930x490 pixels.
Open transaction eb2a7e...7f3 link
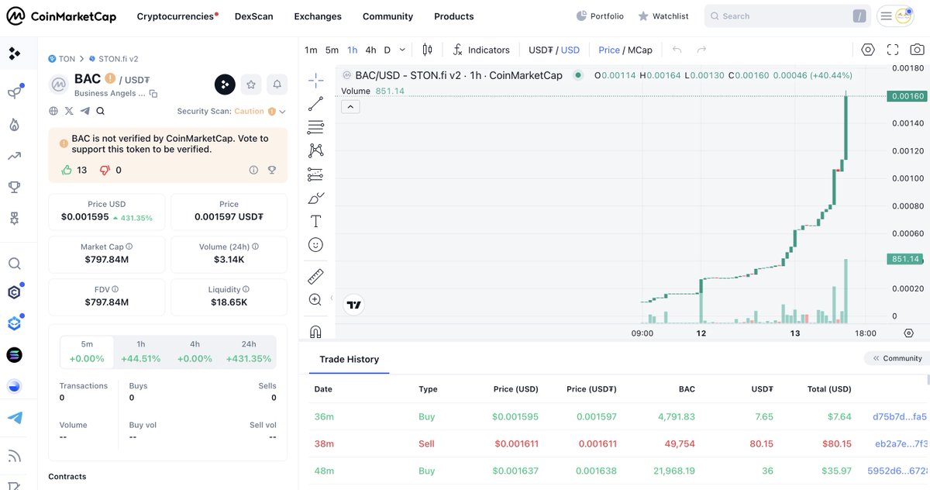tap(900, 443)
